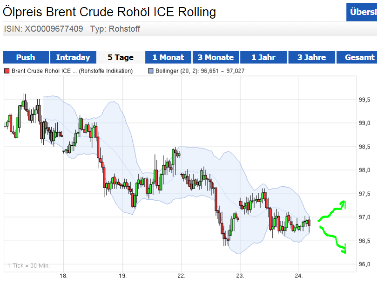Click the green upward arrow annotation
The width and height of the screenshot is (377, 284).
[333, 211]
